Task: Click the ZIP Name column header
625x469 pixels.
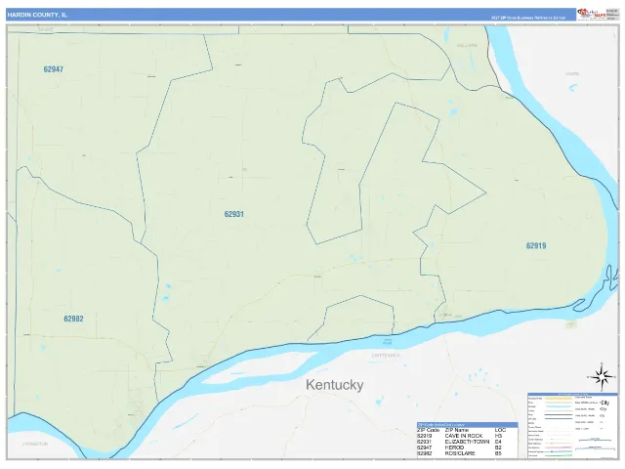Action: (x=456, y=430)
